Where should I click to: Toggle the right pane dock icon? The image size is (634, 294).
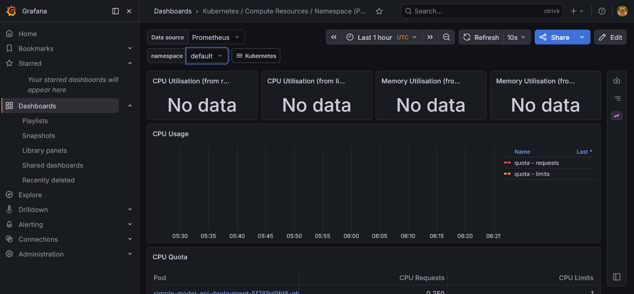(617, 277)
